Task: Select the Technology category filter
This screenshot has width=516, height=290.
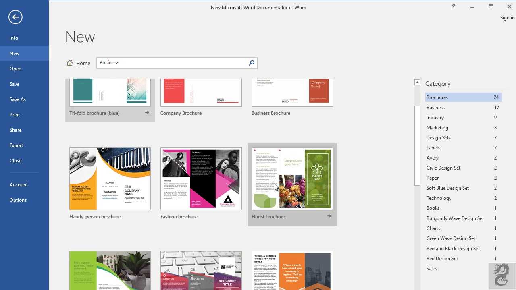Action: point(439,198)
